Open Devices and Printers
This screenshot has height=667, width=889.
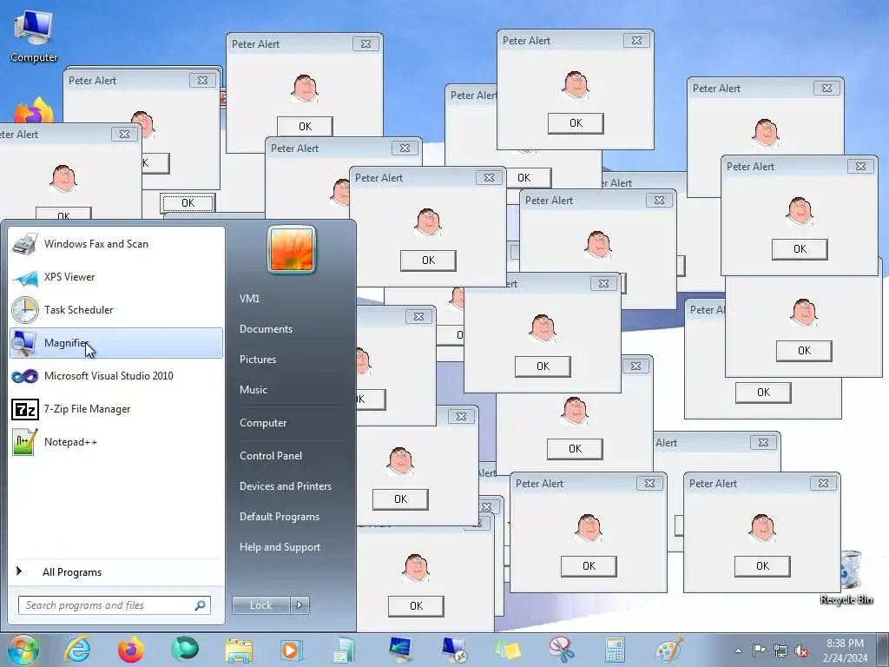(285, 486)
